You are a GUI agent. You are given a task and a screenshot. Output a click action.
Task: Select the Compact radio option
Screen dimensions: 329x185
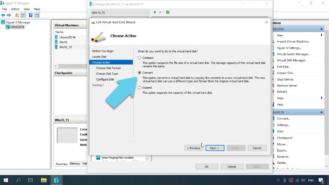139,57
